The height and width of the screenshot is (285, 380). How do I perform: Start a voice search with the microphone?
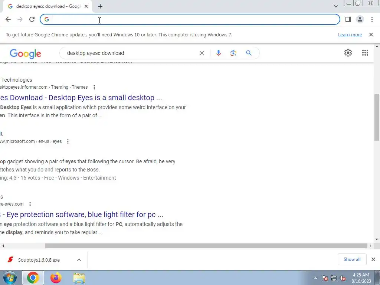218,53
